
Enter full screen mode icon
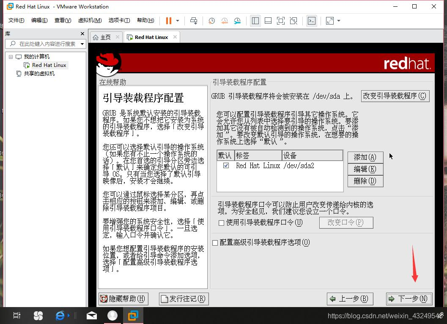click(x=280, y=21)
